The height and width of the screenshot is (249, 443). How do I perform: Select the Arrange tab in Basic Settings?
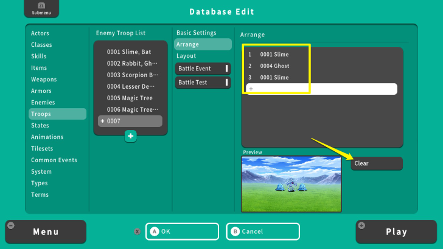click(x=203, y=44)
